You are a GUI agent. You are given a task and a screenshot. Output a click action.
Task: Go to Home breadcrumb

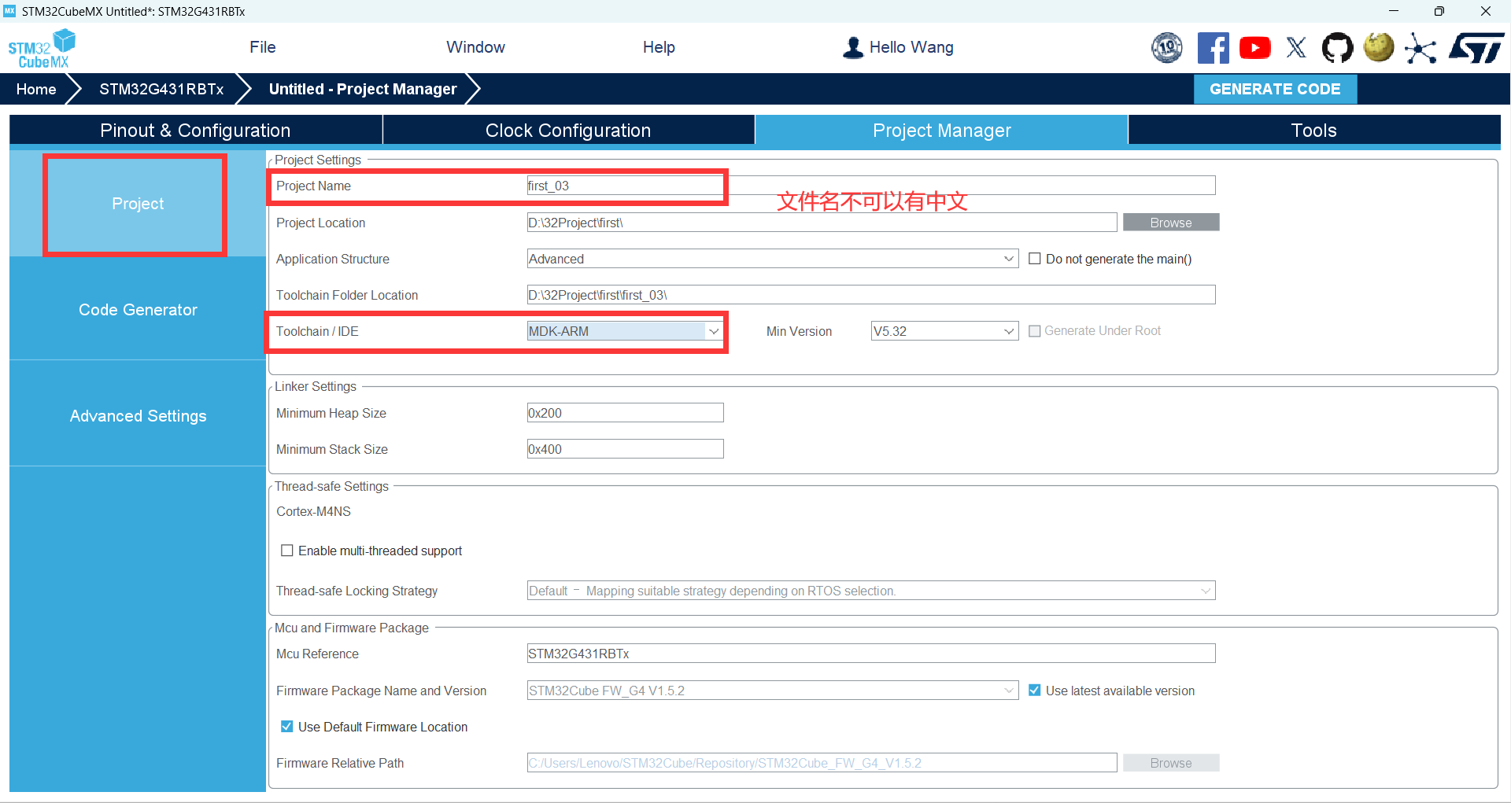tap(36, 89)
